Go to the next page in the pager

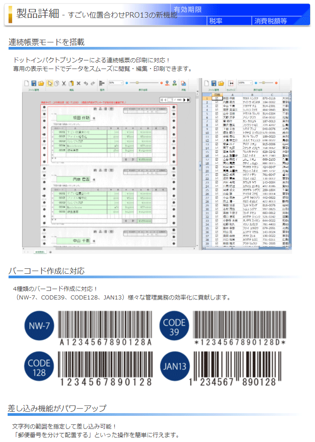coord(184,100)
